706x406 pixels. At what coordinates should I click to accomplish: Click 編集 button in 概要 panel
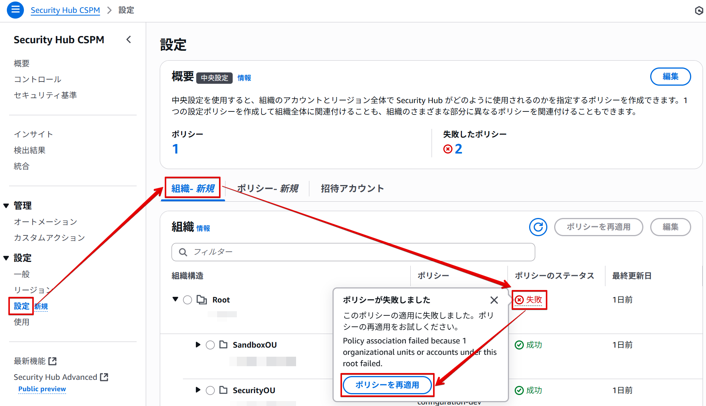tap(670, 77)
